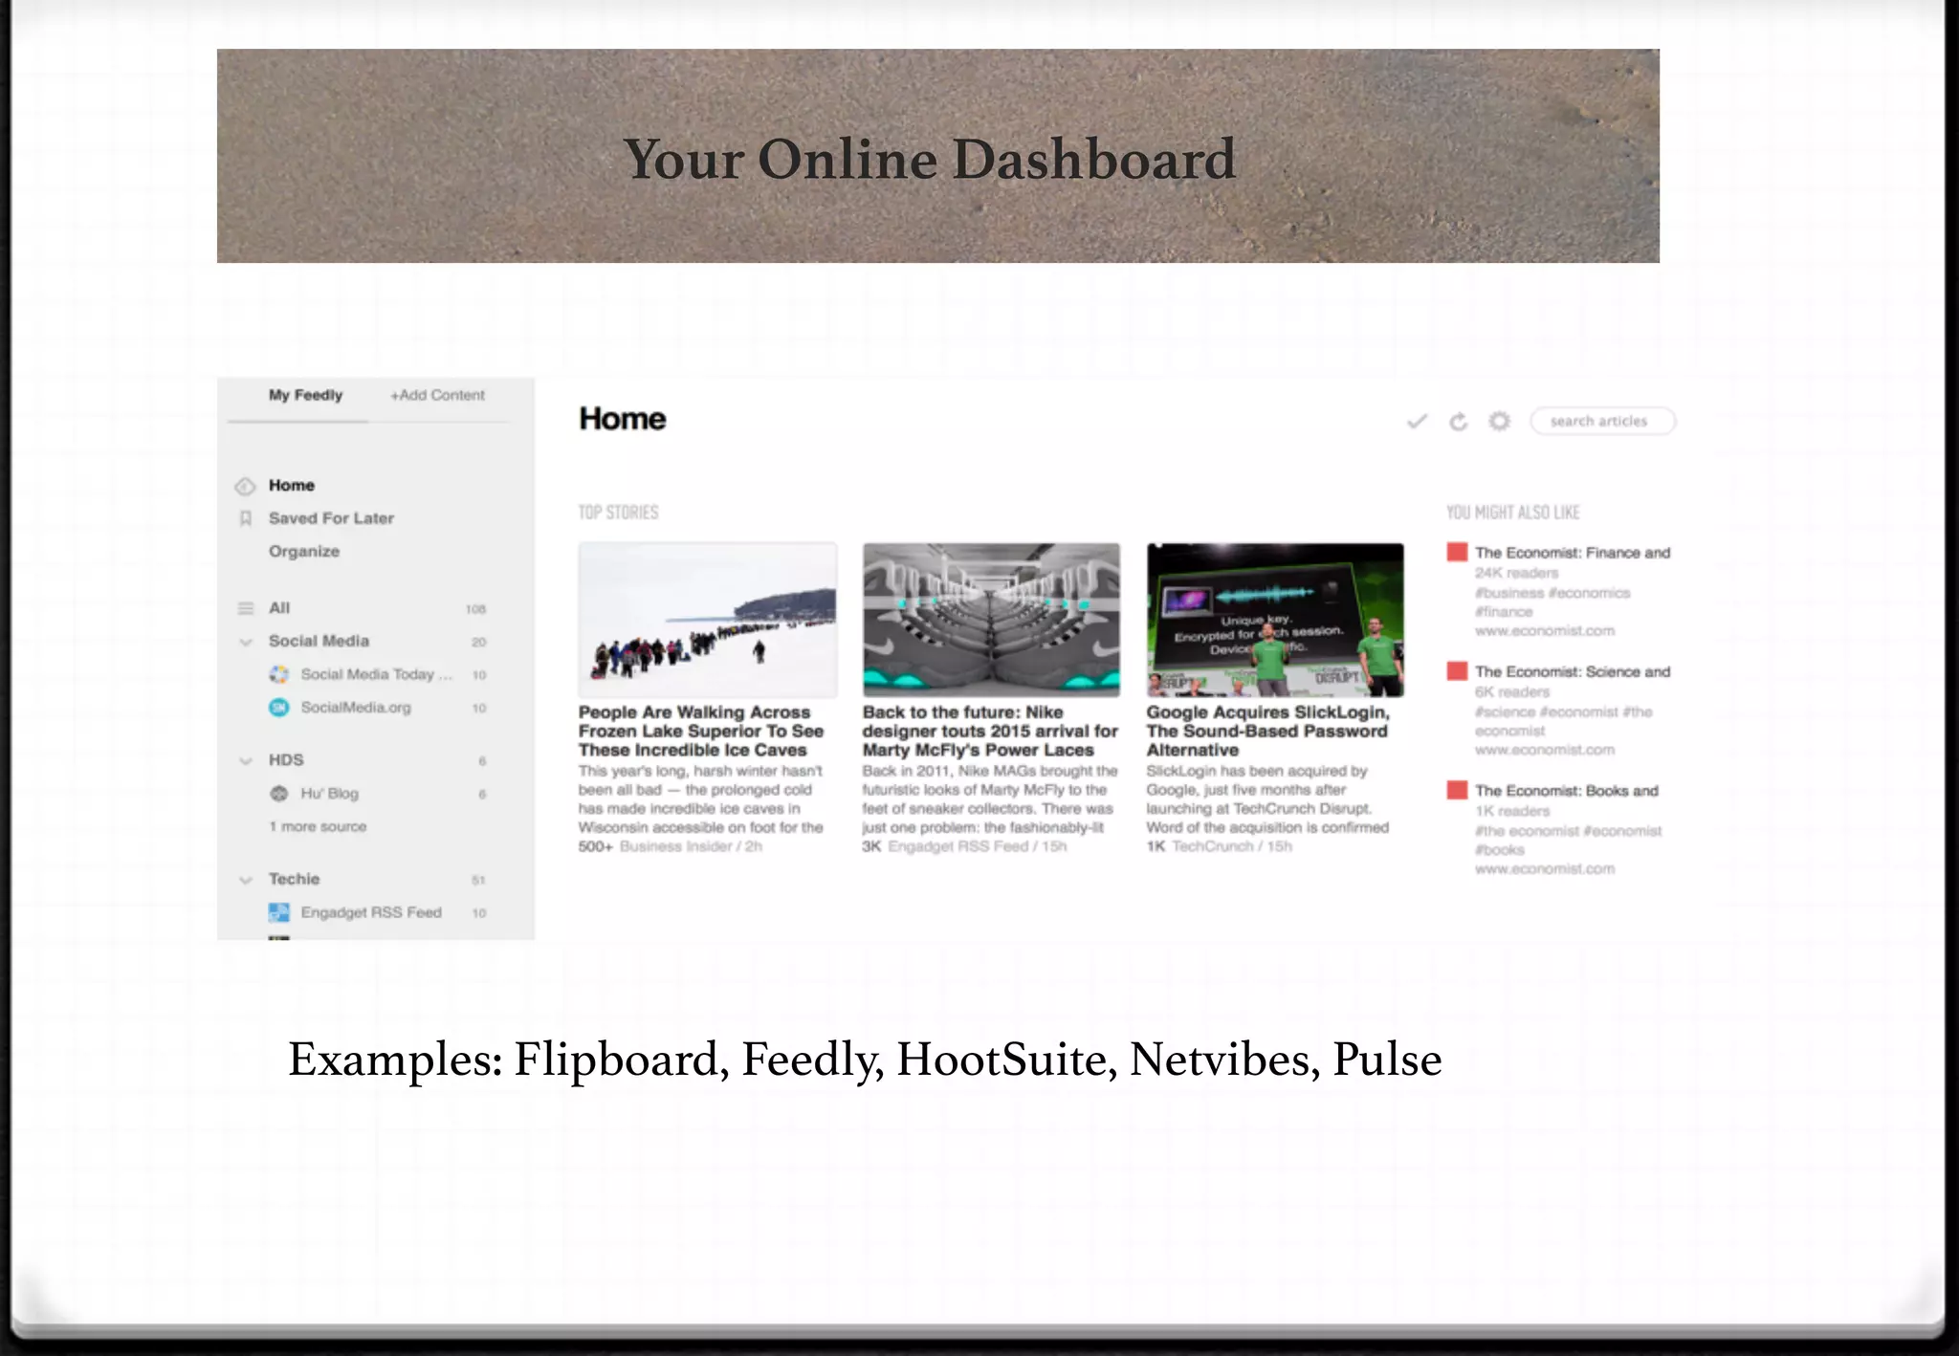
Task: Click the TechCrunch / 15h source label
Action: point(1232,846)
